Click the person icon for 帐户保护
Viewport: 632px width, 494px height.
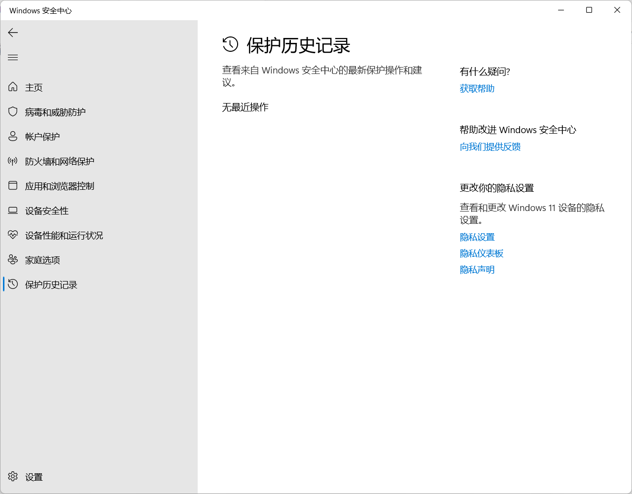(13, 137)
